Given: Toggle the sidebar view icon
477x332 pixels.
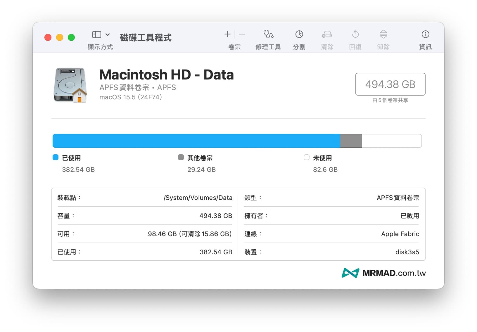Looking at the screenshot, I should tap(97, 35).
